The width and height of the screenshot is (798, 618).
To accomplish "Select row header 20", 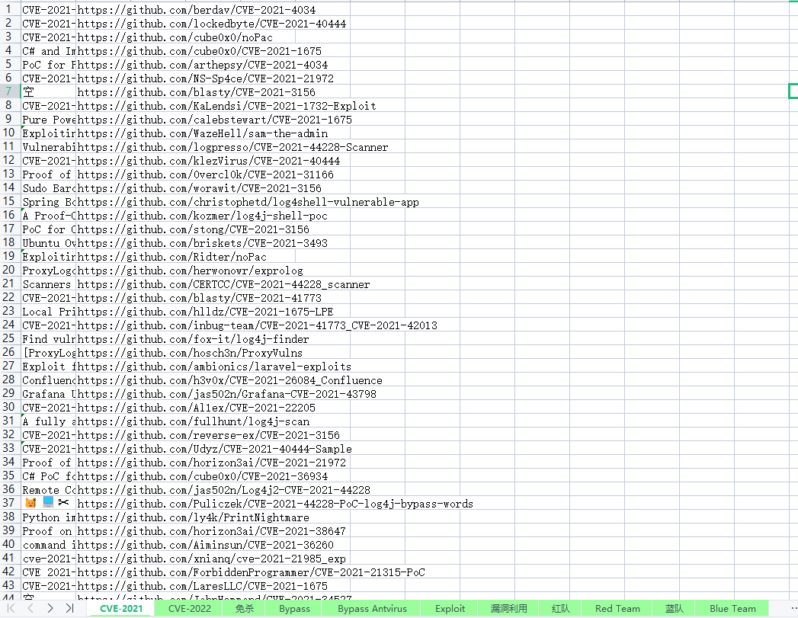I will [8, 270].
